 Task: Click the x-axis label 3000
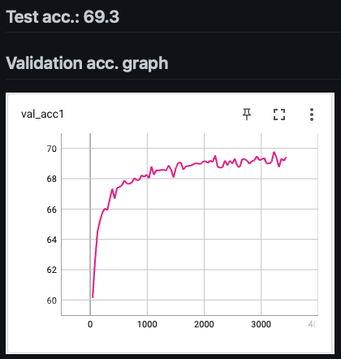(261, 324)
